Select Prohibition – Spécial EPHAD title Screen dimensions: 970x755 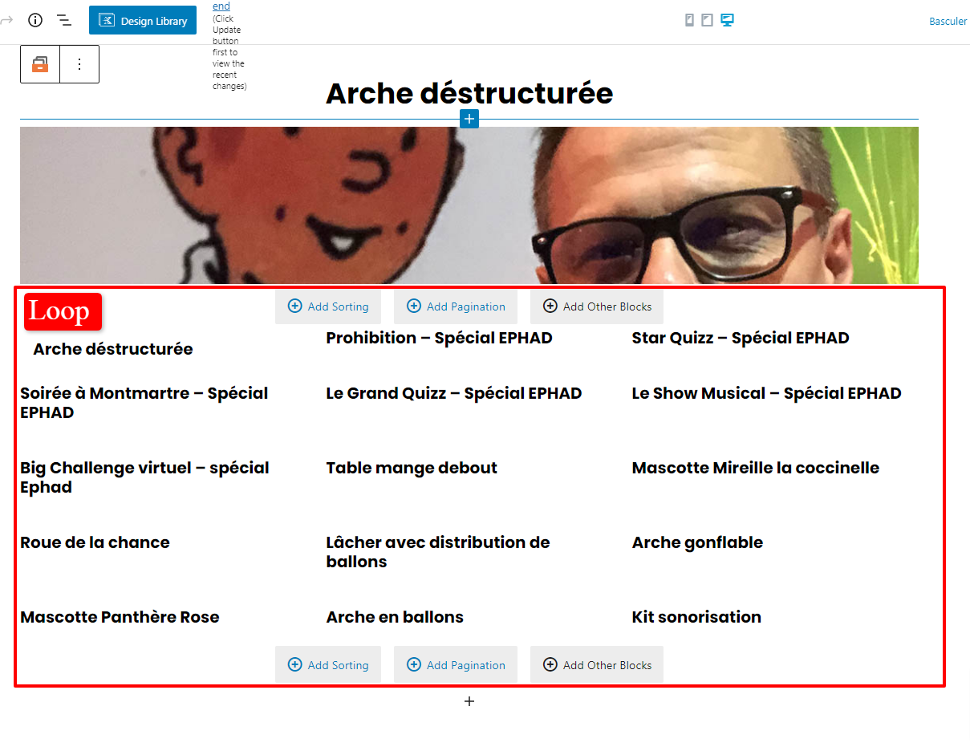pyautogui.click(x=439, y=338)
